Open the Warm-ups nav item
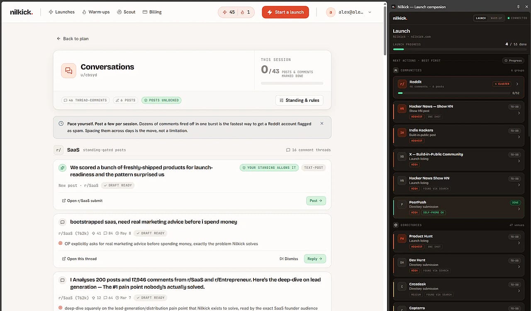The height and width of the screenshot is (311, 531). (96, 12)
